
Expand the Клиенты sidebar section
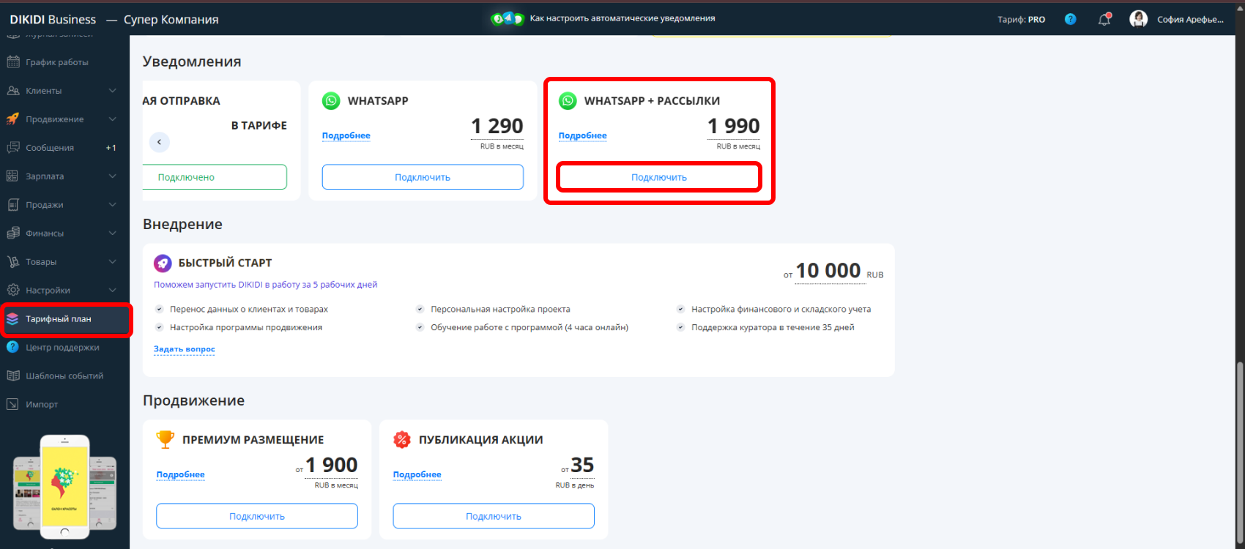coord(112,91)
